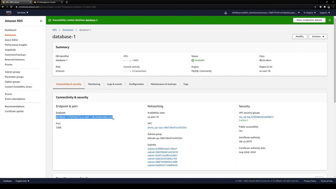336x189 pixels.
Task: Open the Logs & events tab
Action: [114, 84]
